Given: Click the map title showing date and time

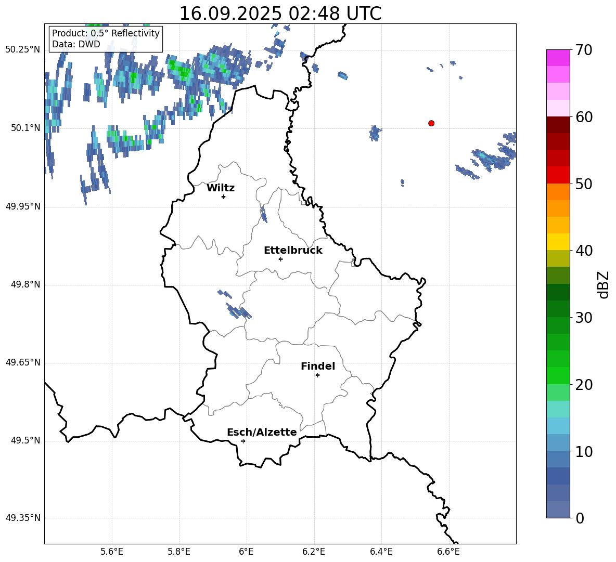Looking at the screenshot, I should (x=280, y=14).
